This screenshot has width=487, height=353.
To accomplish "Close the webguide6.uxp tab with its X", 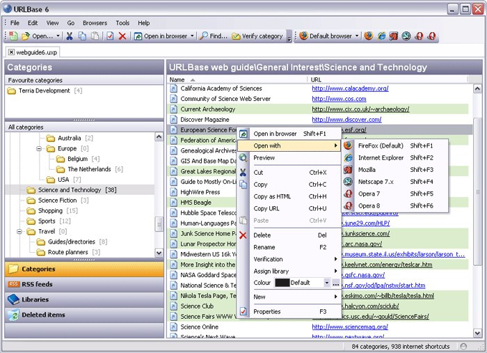I will (11, 52).
